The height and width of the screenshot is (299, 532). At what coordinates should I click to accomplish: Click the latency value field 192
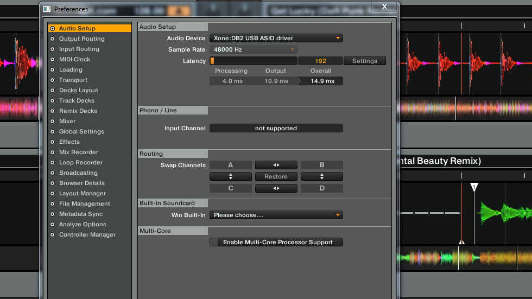[321, 61]
